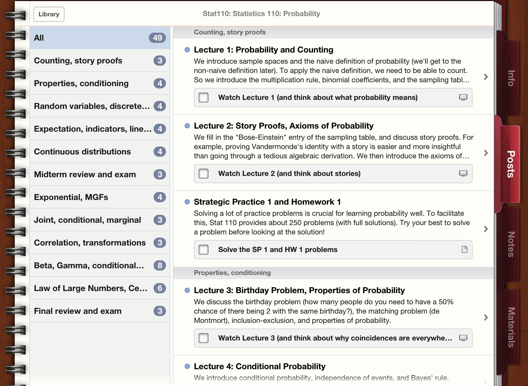Click the video icon for Watch Lecture 2

(463, 173)
